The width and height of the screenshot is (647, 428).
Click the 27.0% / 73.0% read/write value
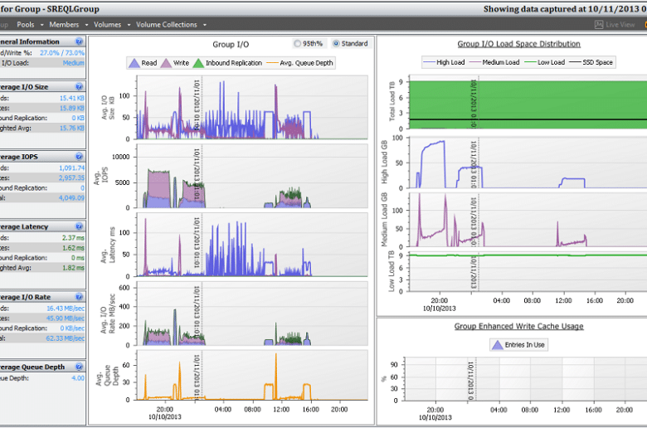(x=62, y=53)
